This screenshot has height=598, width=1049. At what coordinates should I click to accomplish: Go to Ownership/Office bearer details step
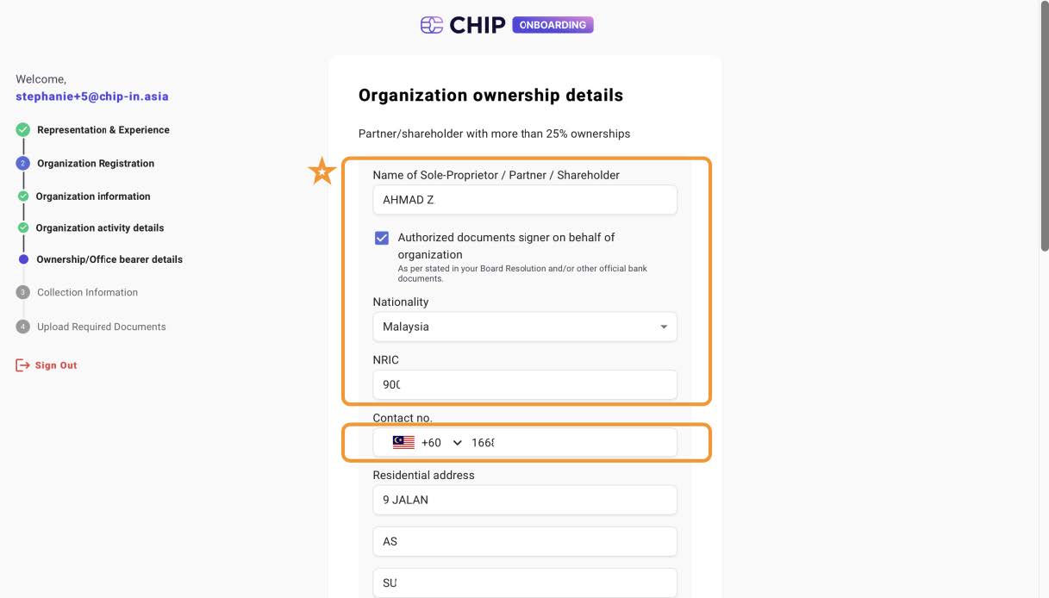pos(109,259)
